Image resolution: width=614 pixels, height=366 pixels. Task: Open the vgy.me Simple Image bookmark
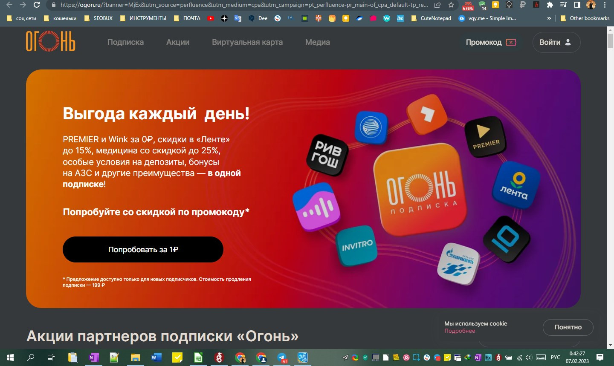pos(487,18)
